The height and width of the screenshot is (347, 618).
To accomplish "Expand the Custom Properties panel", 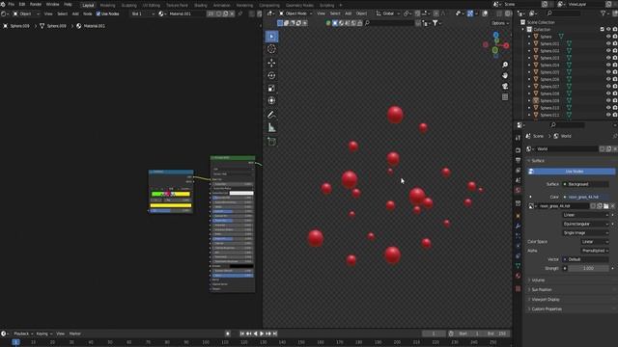I will 547,308.
